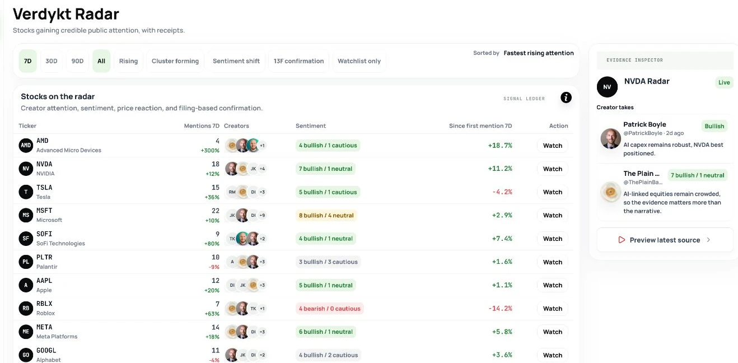
Task: Watch the GOOGL stock
Action: click(x=553, y=355)
